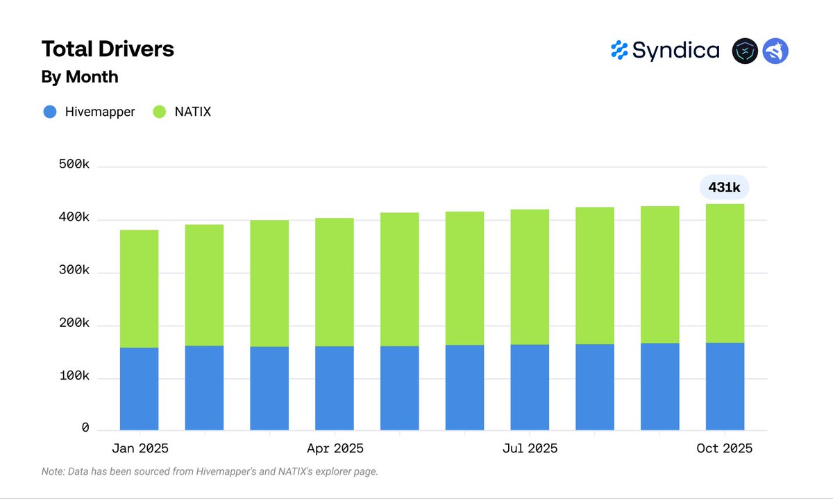Viewport: 833px width, 499px height.
Task: Click the dark Hivemapper round icon
Action: click(x=745, y=51)
